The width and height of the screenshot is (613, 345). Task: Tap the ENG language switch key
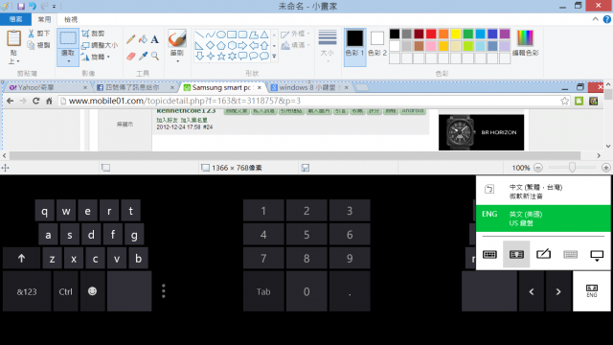tap(592, 291)
